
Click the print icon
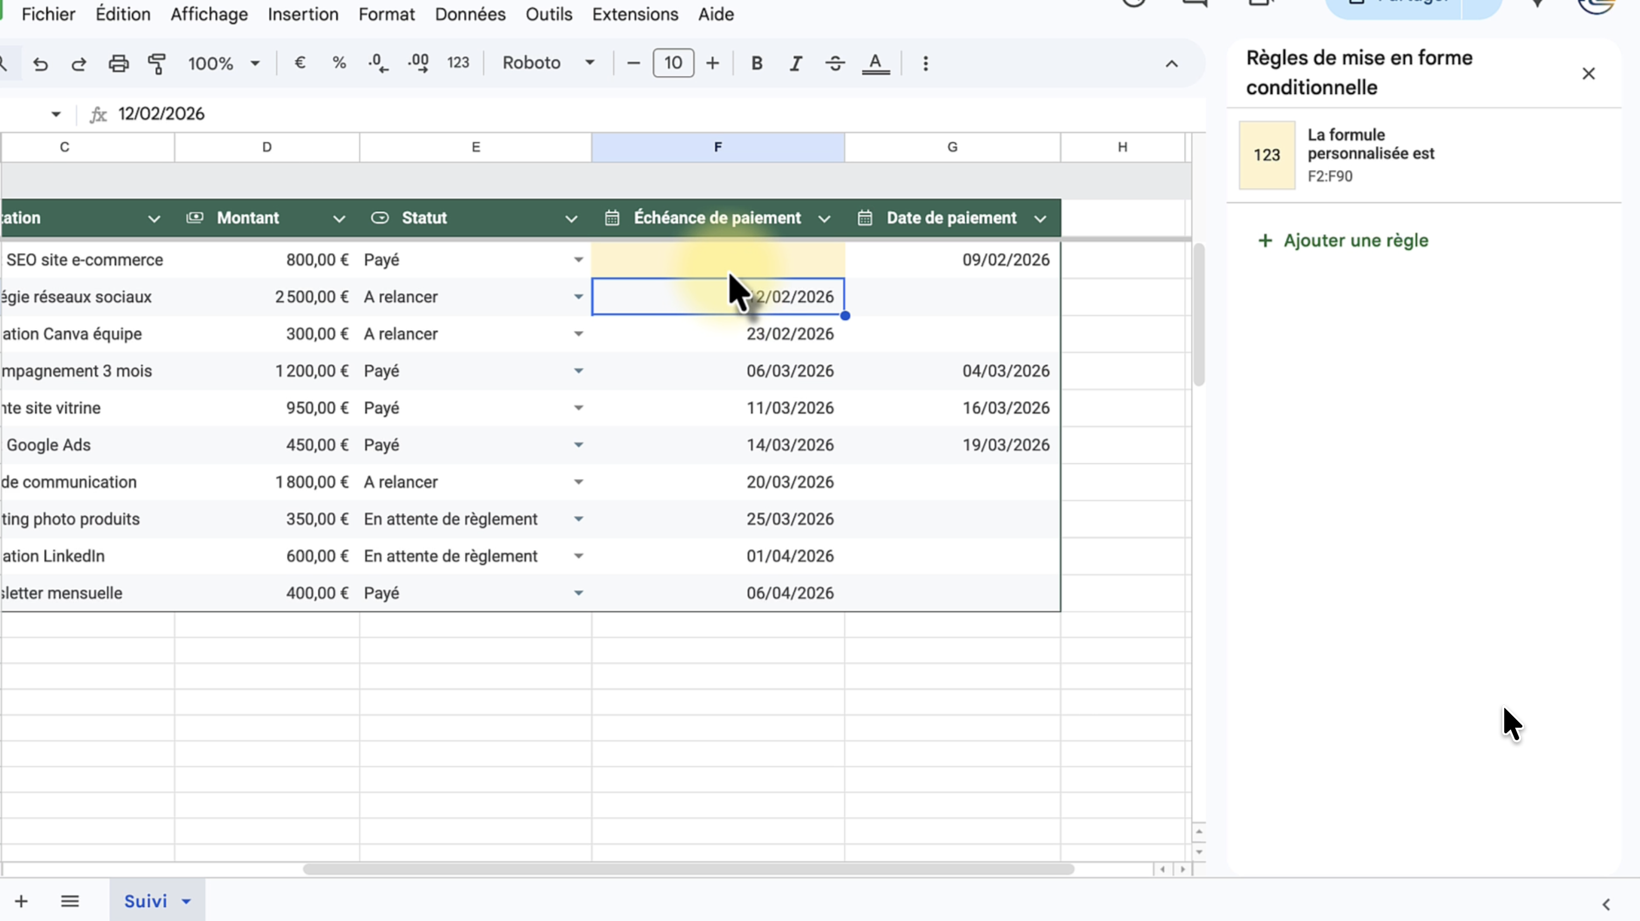coord(118,64)
